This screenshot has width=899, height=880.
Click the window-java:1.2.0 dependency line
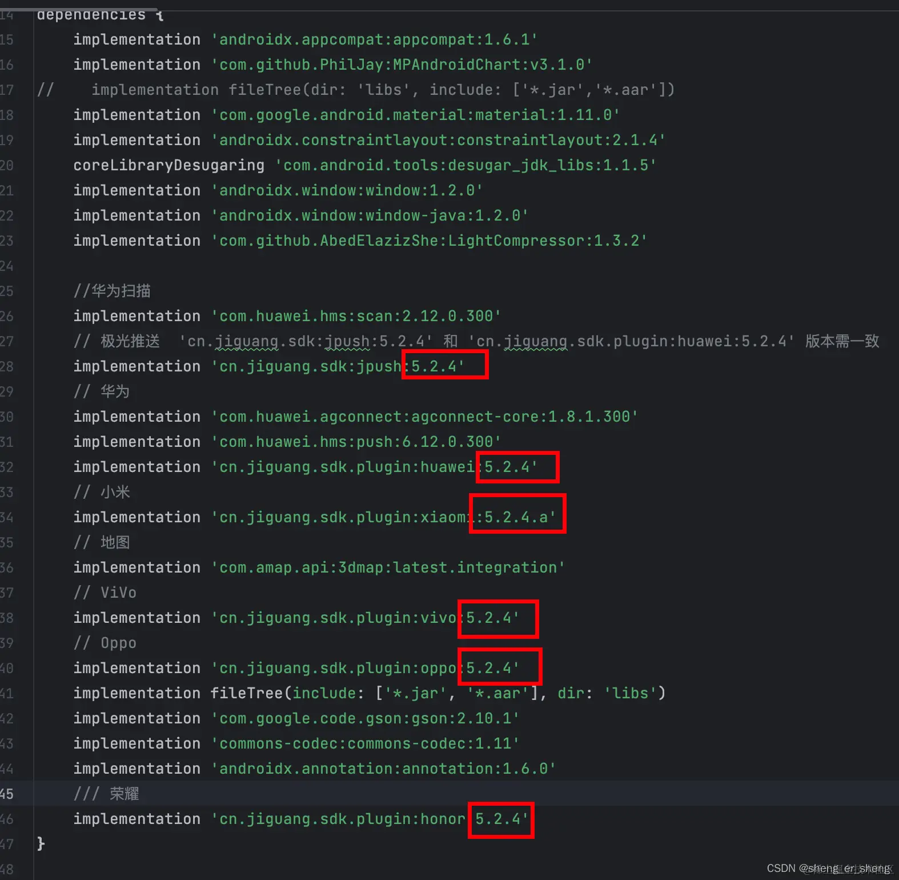point(301,215)
